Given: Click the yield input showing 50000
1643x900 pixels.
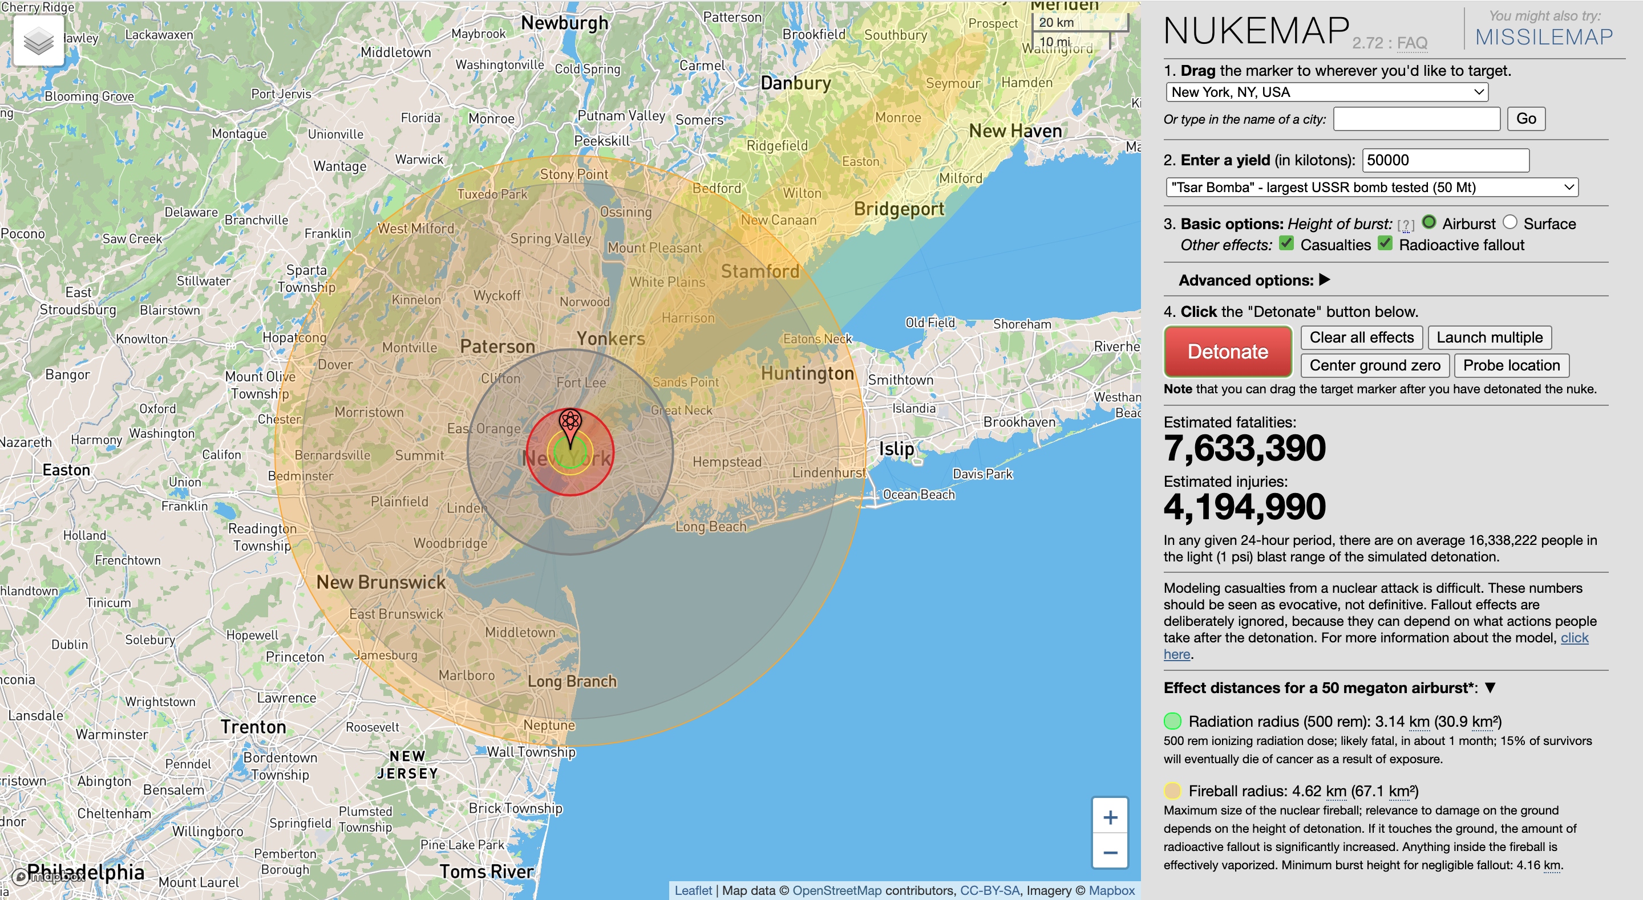Looking at the screenshot, I should tap(1444, 160).
